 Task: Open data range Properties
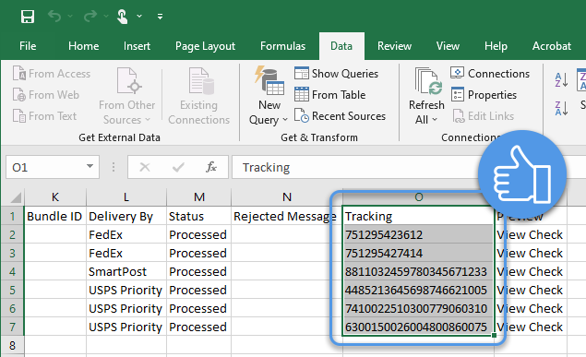click(484, 95)
